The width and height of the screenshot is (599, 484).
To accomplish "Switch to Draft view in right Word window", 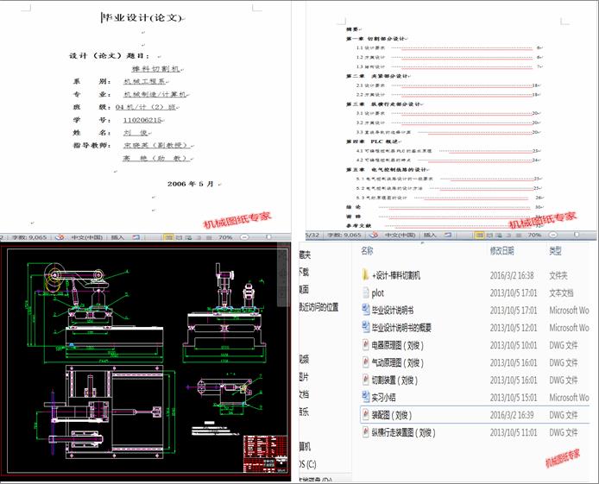I will pos(519,236).
